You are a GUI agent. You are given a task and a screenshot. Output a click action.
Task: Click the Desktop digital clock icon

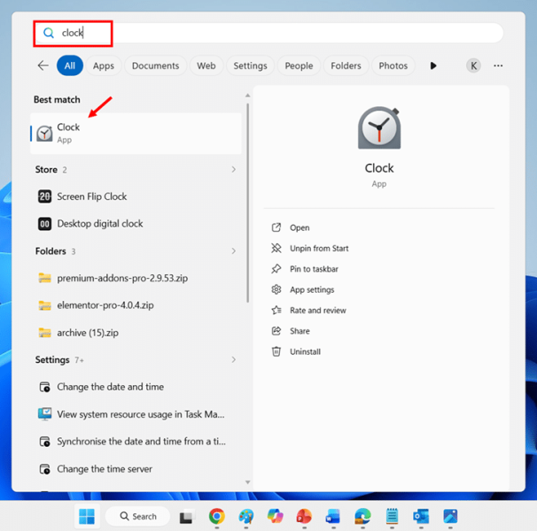click(x=44, y=224)
